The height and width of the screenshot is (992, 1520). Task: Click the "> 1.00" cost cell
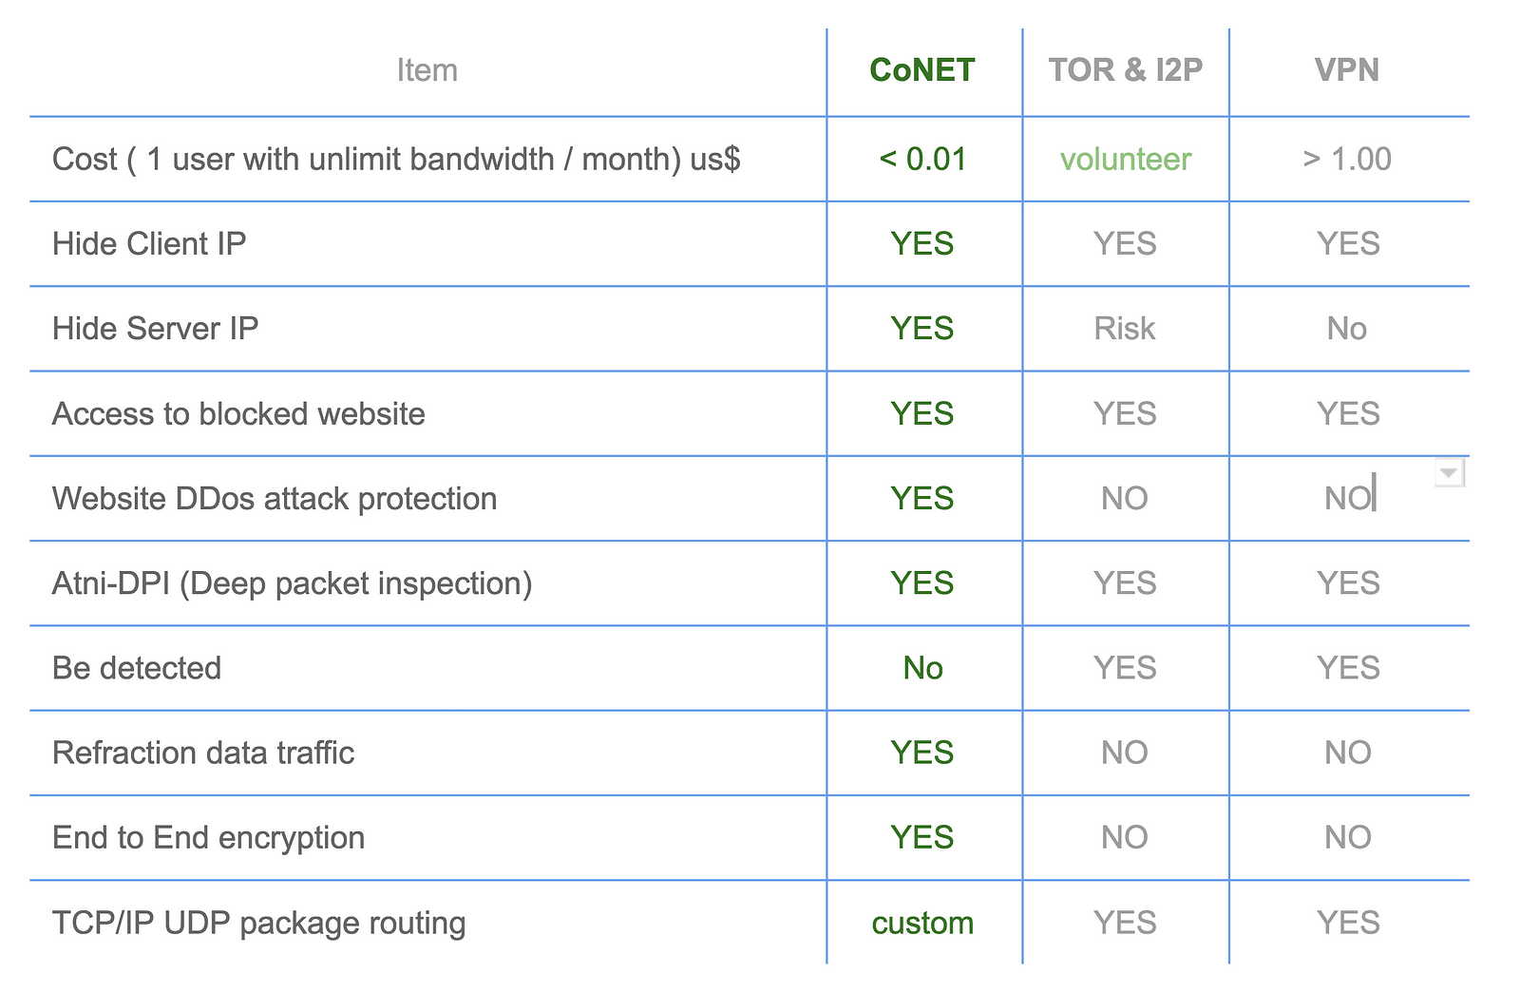[1347, 160]
